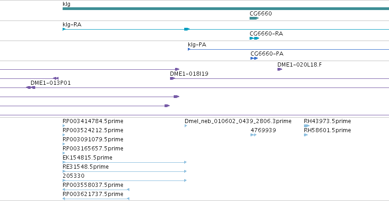
Task: Open the RP003414784.5prime label
Action: pos(93,121)
